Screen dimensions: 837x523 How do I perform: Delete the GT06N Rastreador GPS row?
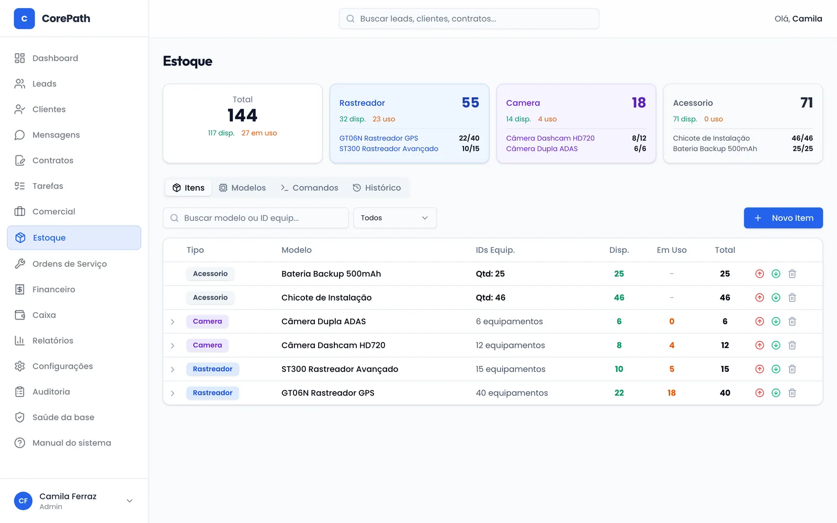(792, 393)
